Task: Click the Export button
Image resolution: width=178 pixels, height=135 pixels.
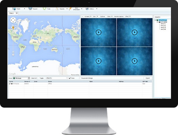Action: [x=148, y=78]
